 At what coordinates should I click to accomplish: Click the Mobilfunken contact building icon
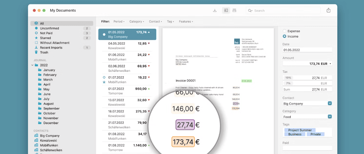[x=36, y=145]
